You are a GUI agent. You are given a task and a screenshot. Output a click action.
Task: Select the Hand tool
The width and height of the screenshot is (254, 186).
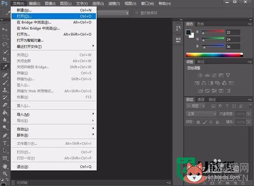point(5,166)
